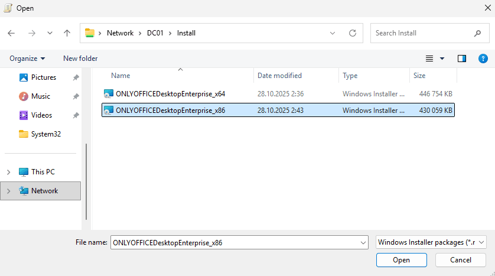The width and height of the screenshot is (495, 276).
Task: Toggle the preview pane
Action: (462, 59)
